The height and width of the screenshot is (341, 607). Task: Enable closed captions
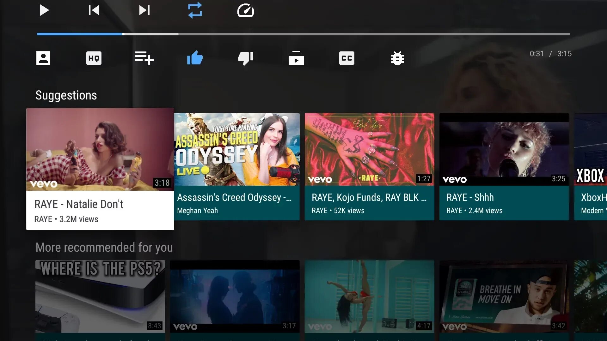[x=346, y=58]
